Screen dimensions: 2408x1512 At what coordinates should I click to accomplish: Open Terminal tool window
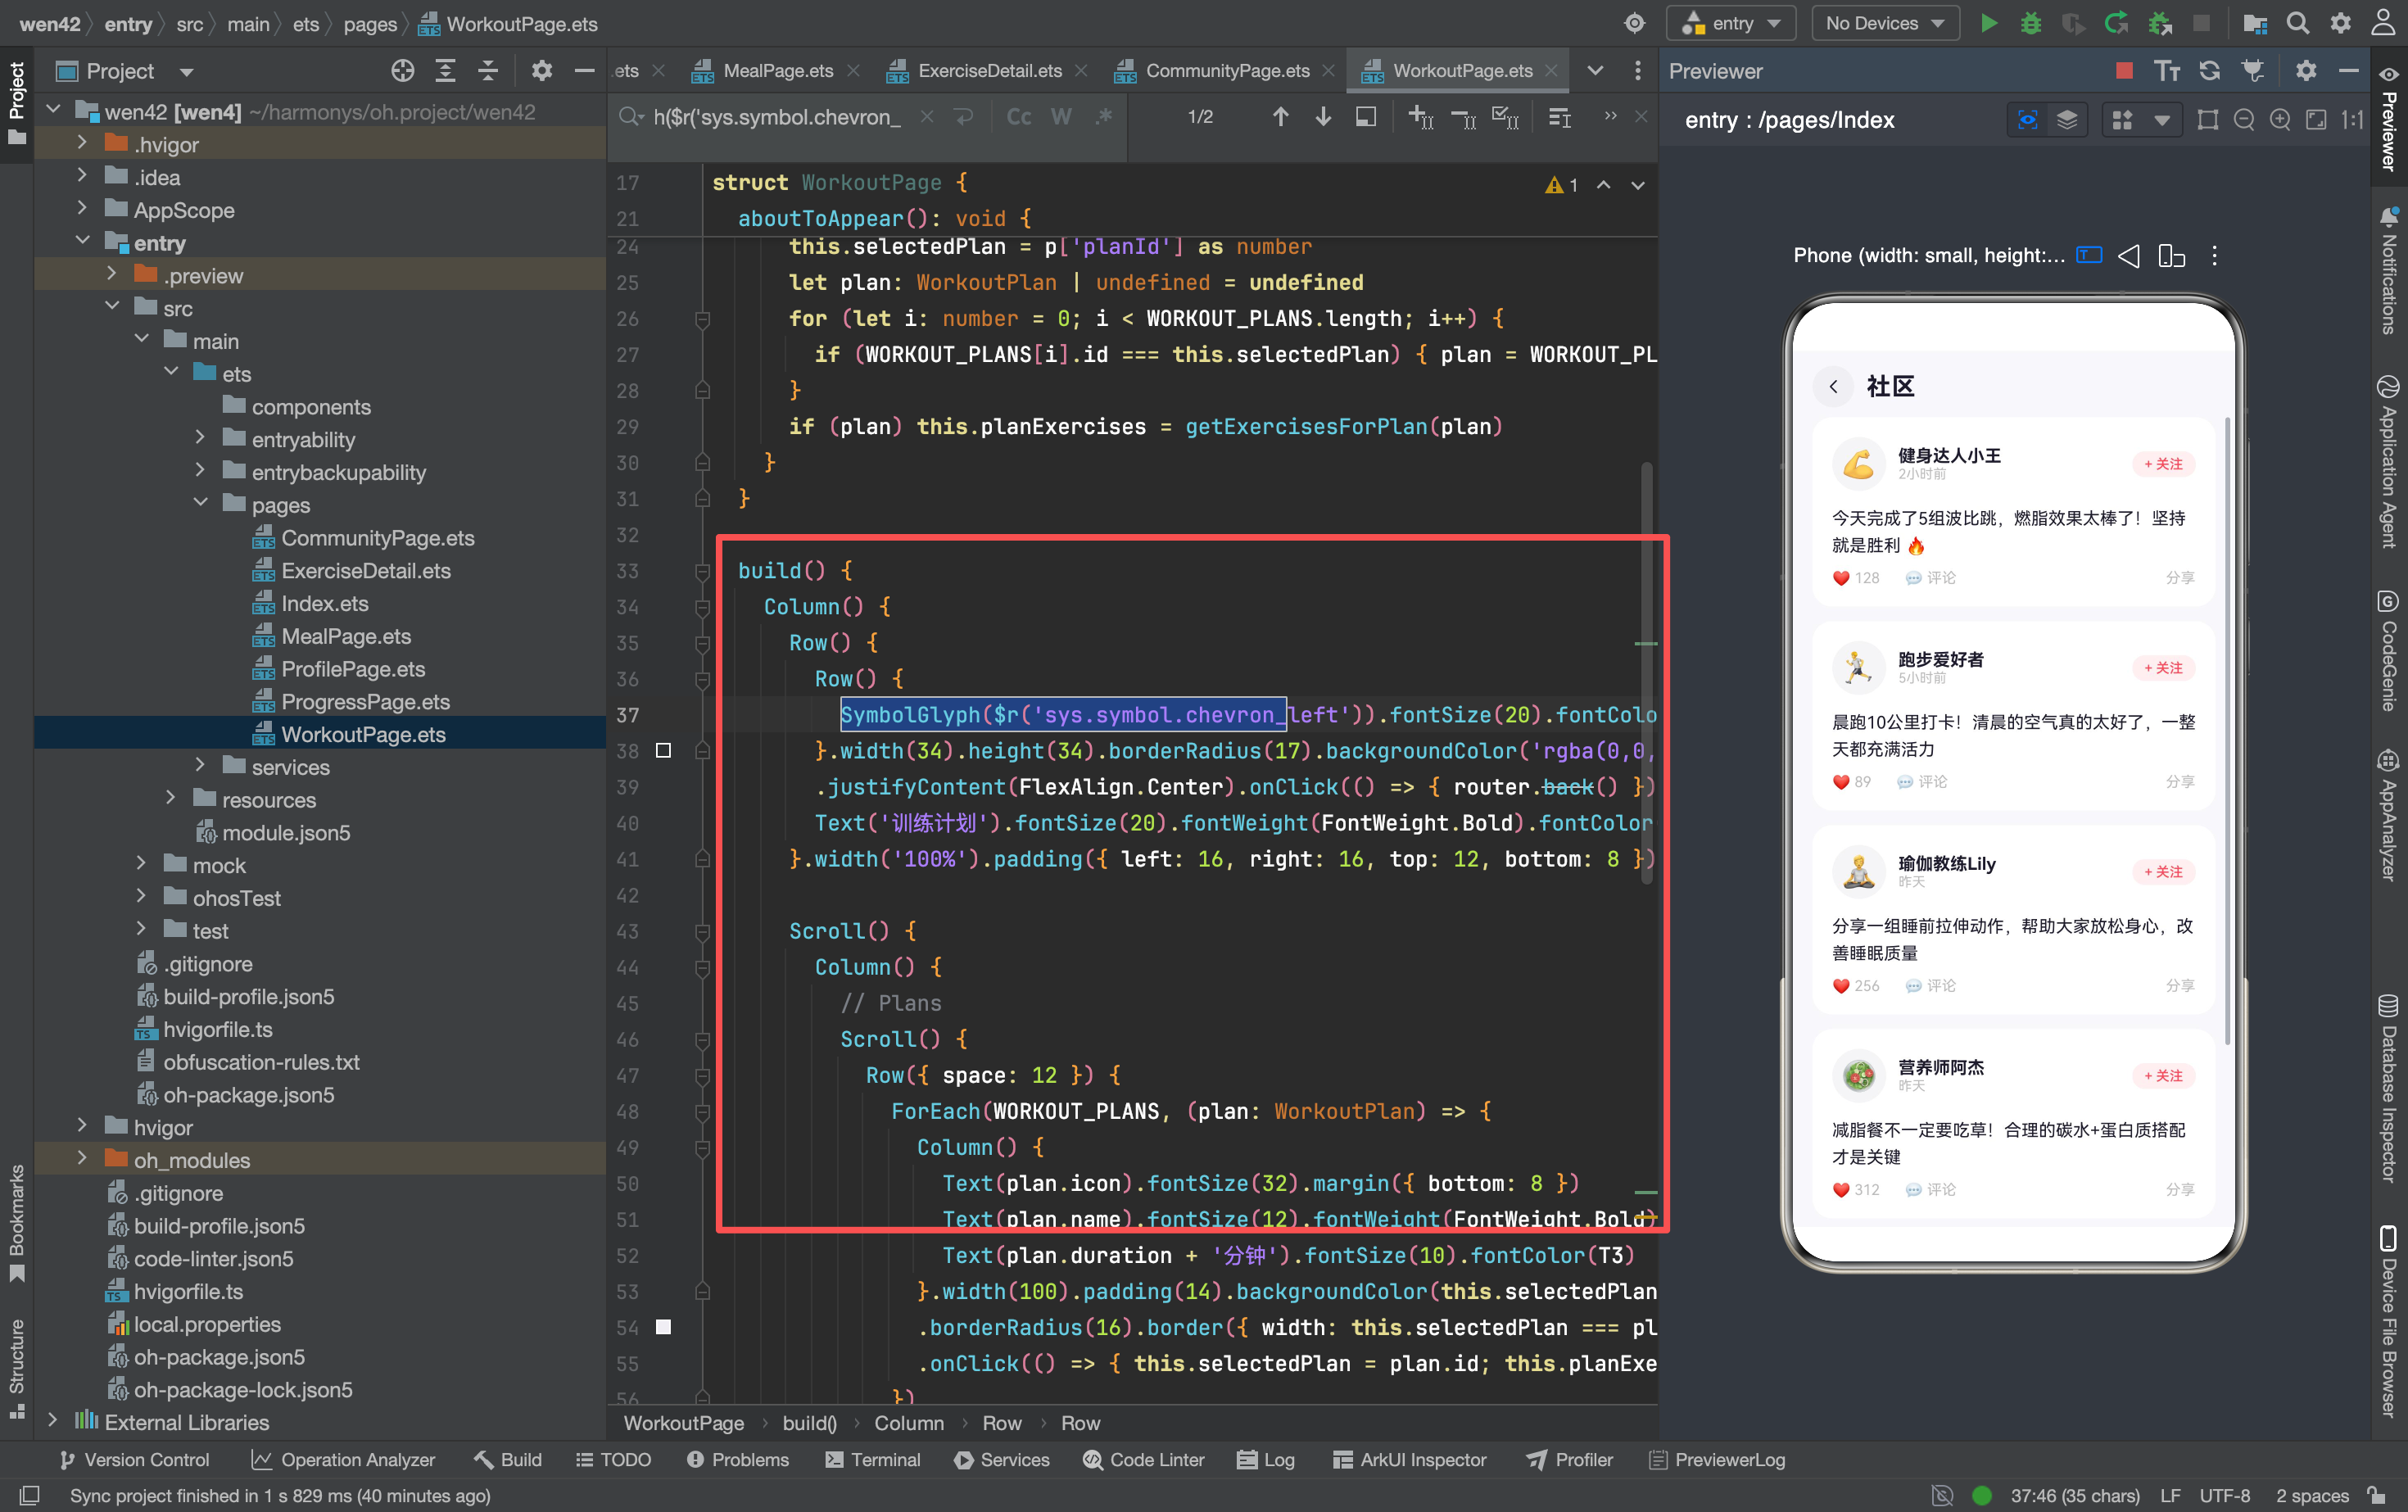tap(872, 1460)
